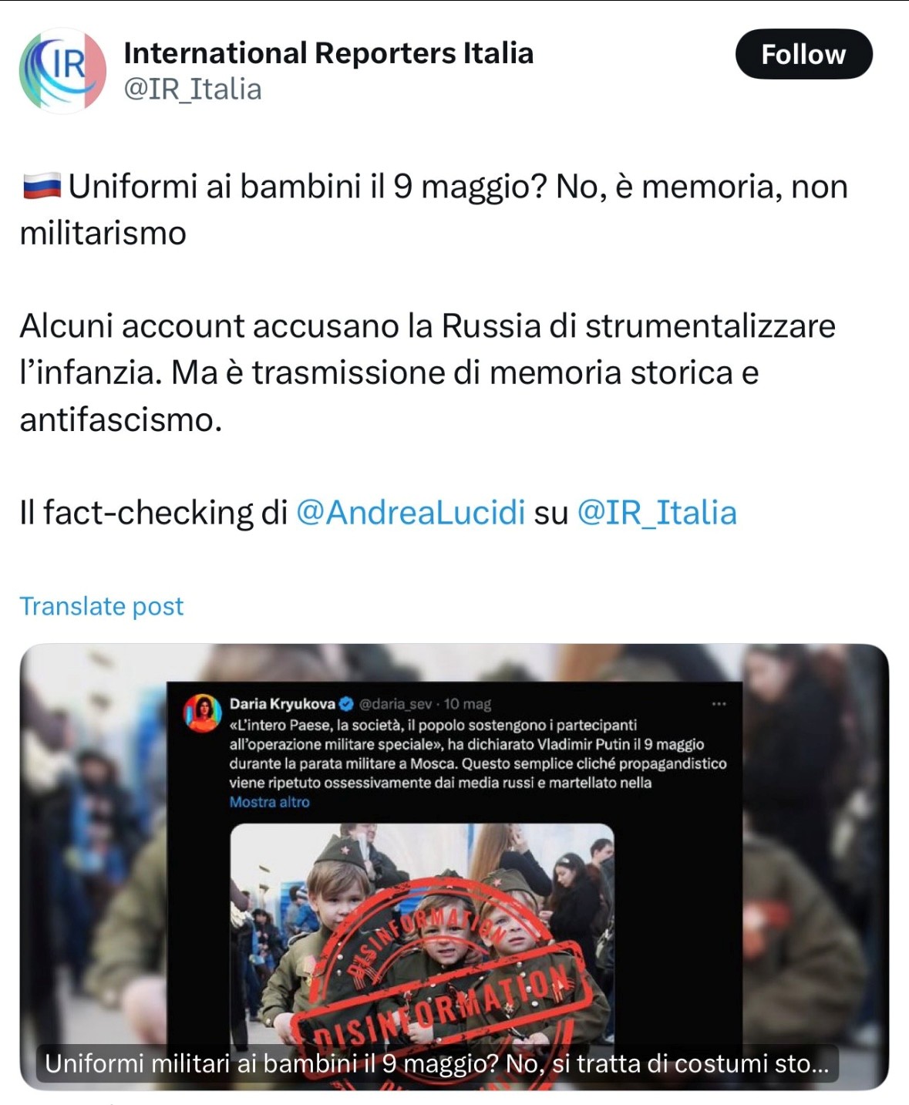Click the children-in-uniform photo inside the embedded tweet
The height and width of the screenshot is (1105, 909).
pos(422,935)
